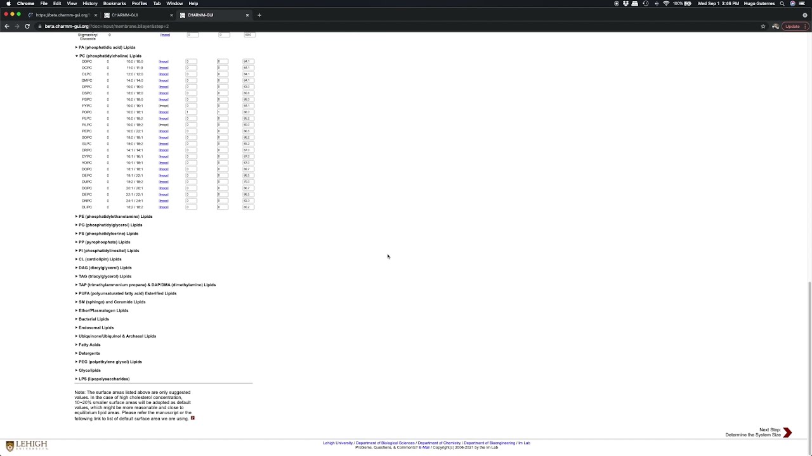
Task: Click the POPC upper leaflet number field
Action: point(191,112)
